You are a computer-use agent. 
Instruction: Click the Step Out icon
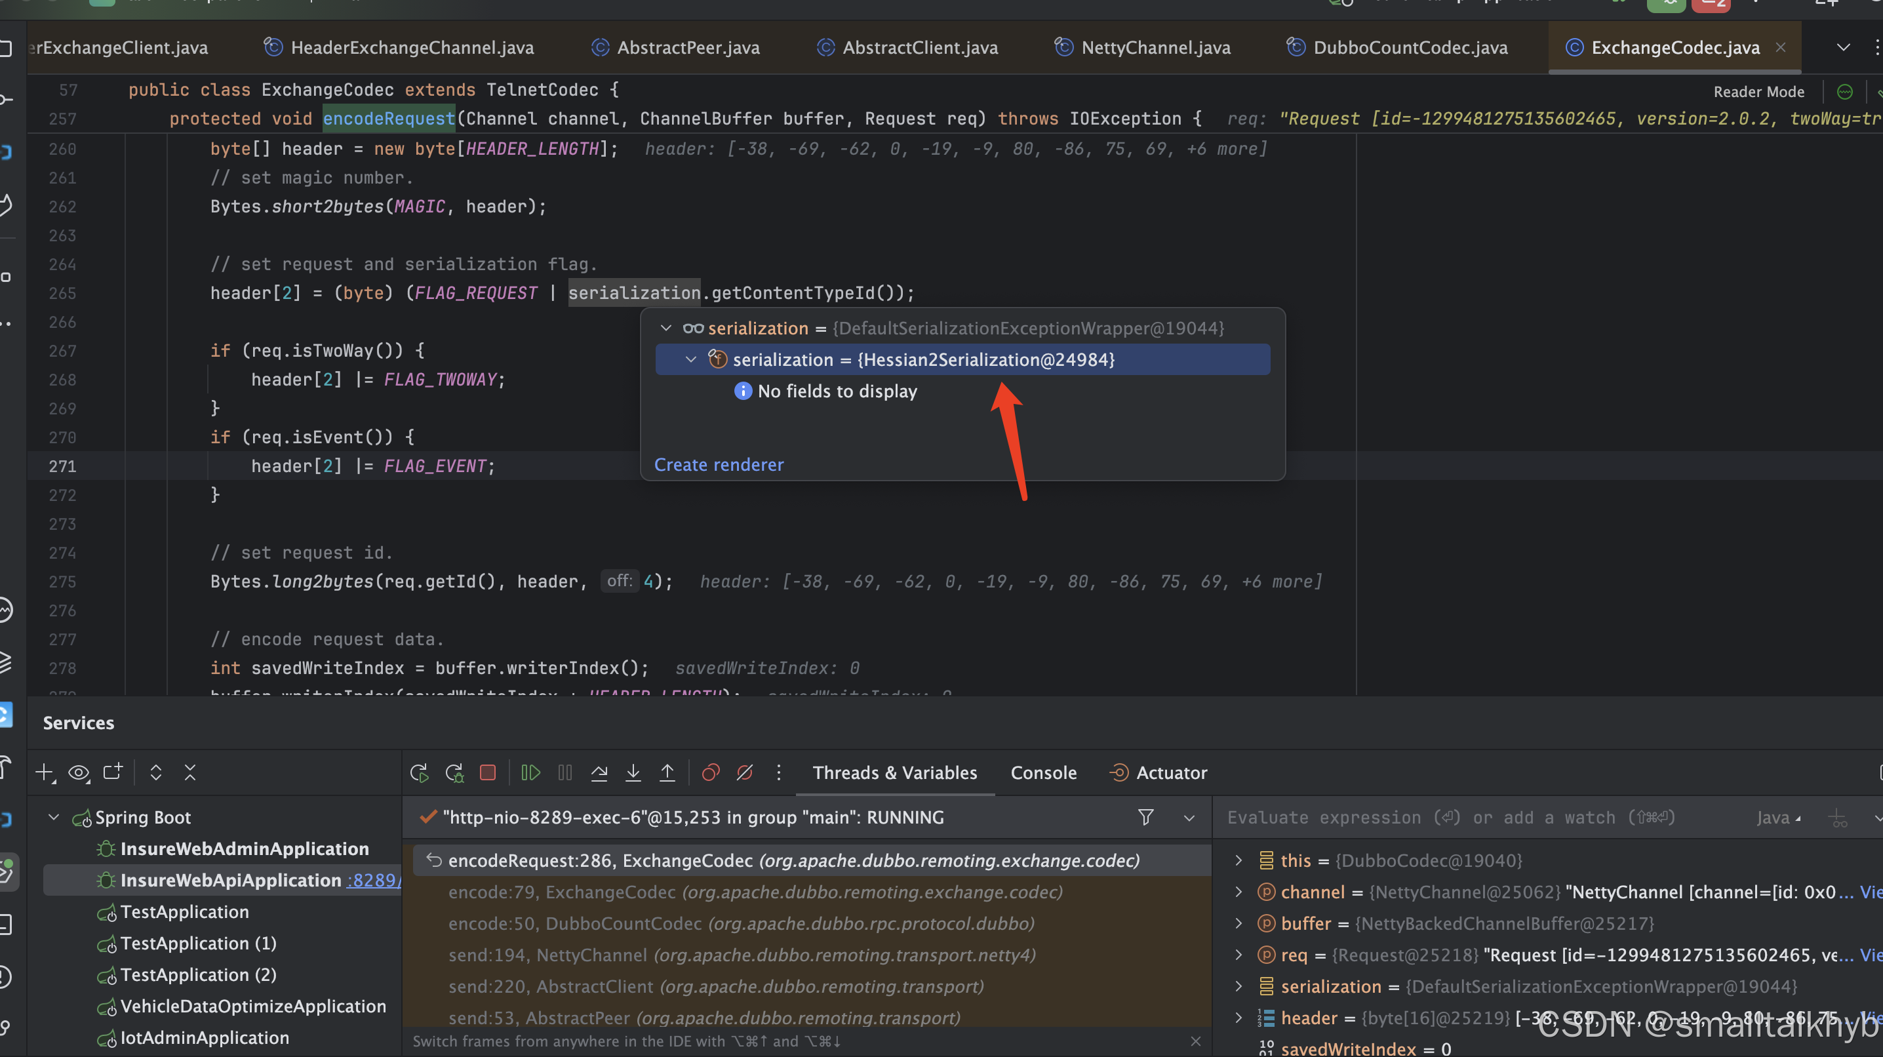[667, 772]
